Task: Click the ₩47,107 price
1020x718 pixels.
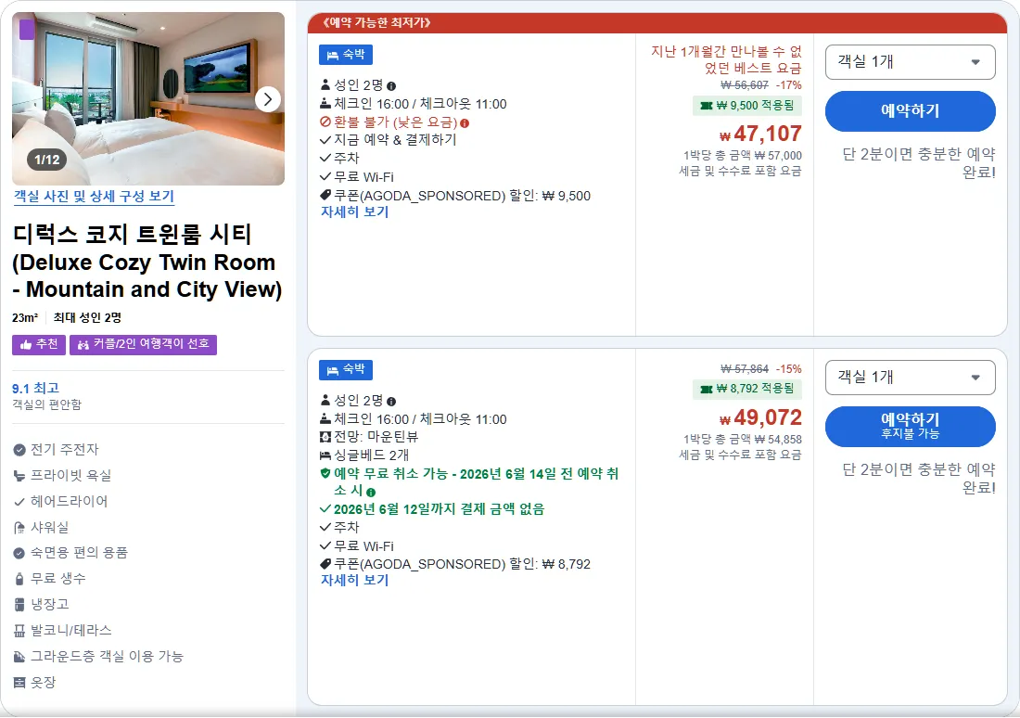Action: (x=760, y=135)
